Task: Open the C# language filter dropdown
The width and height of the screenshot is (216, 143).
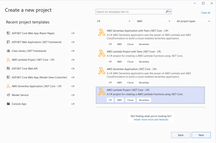Action: pyautogui.click(x=114, y=21)
